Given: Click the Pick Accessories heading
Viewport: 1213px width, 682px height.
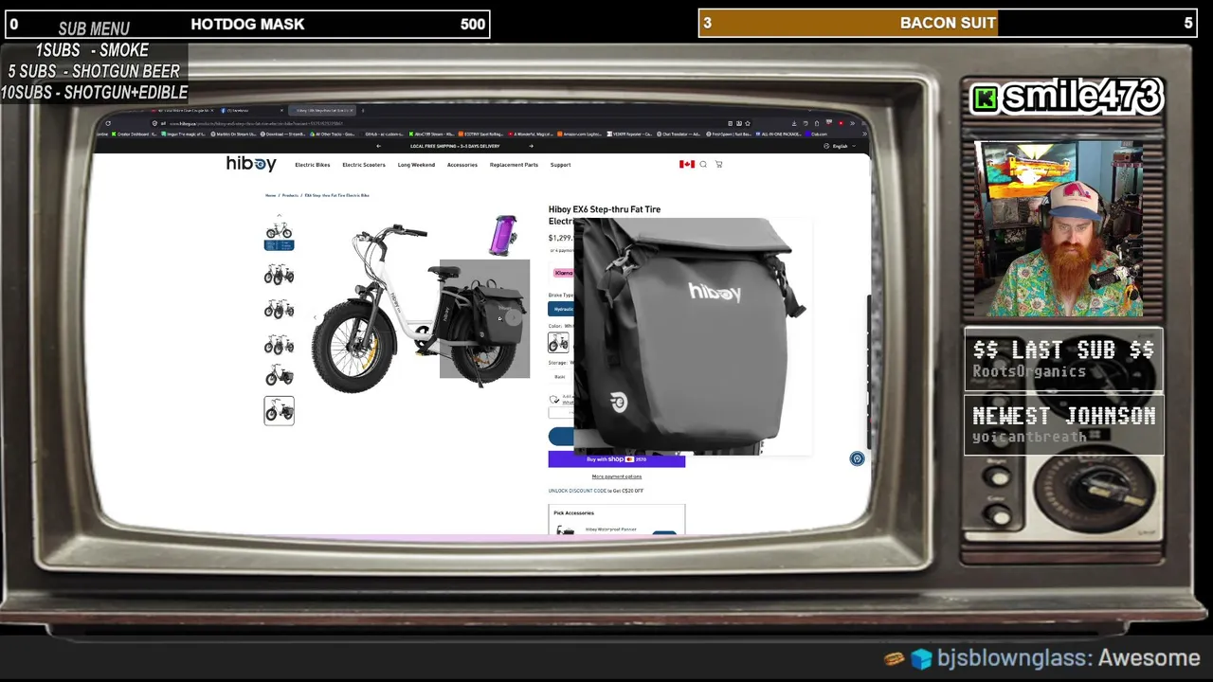Looking at the screenshot, I should tap(573, 513).
